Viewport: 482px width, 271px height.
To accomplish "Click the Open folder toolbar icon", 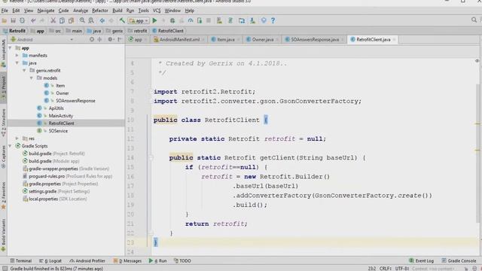I will pos(5,20).
